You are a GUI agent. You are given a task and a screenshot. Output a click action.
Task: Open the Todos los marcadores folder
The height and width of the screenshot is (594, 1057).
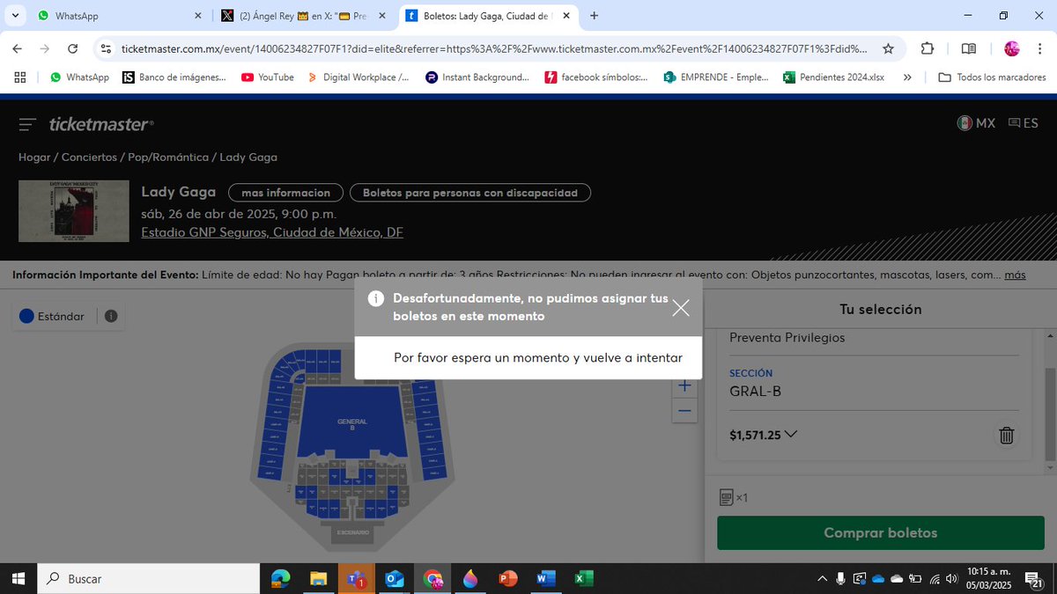click(x=992, y=77)
